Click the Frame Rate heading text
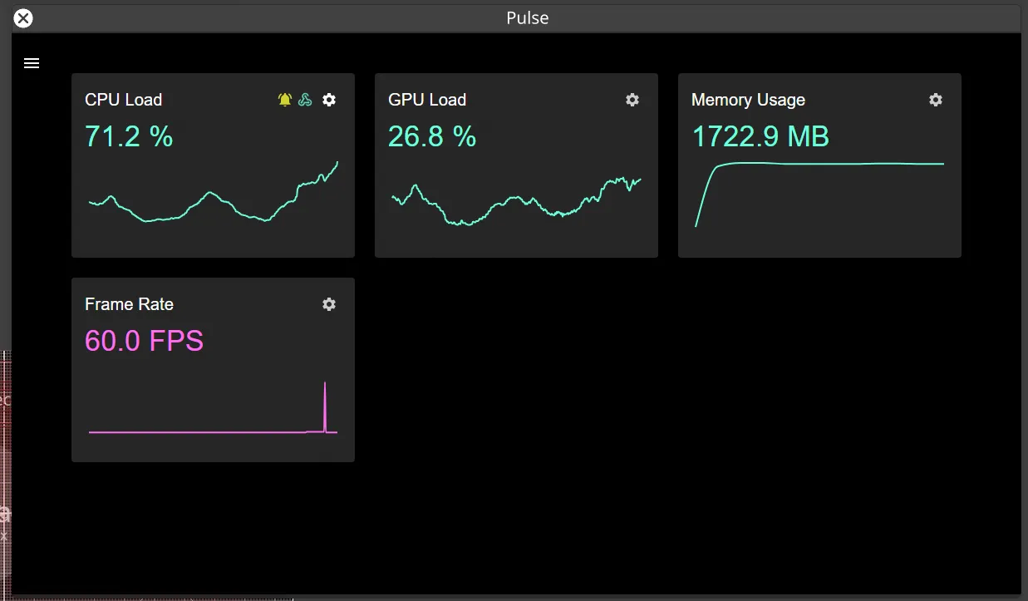Viewport: 1028px width, 601px height. click(x=129, y=304)
